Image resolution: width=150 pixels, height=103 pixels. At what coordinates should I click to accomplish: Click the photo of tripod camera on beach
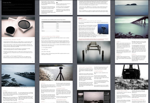coord(56,73)
